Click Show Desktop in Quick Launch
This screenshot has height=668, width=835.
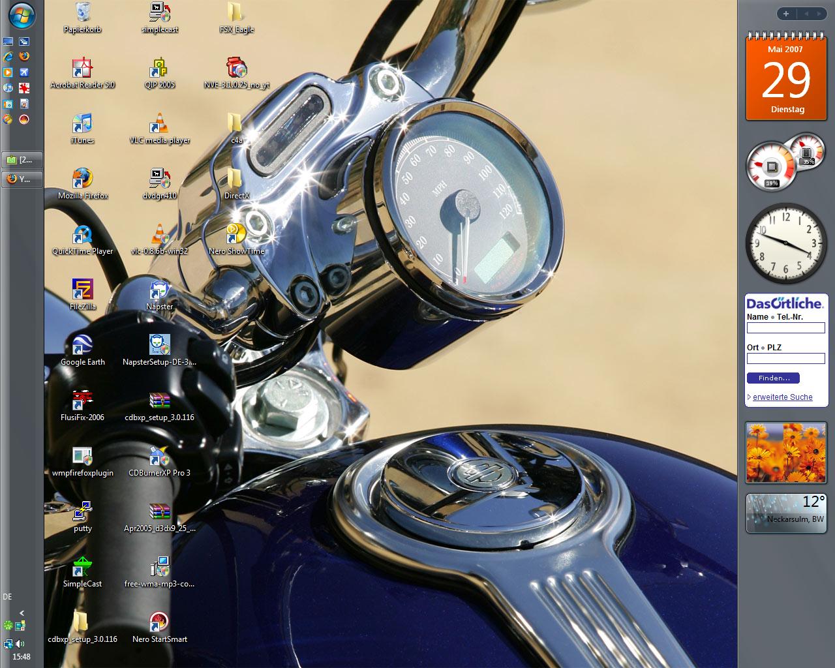pyautogui.click(x=8, y=41)
